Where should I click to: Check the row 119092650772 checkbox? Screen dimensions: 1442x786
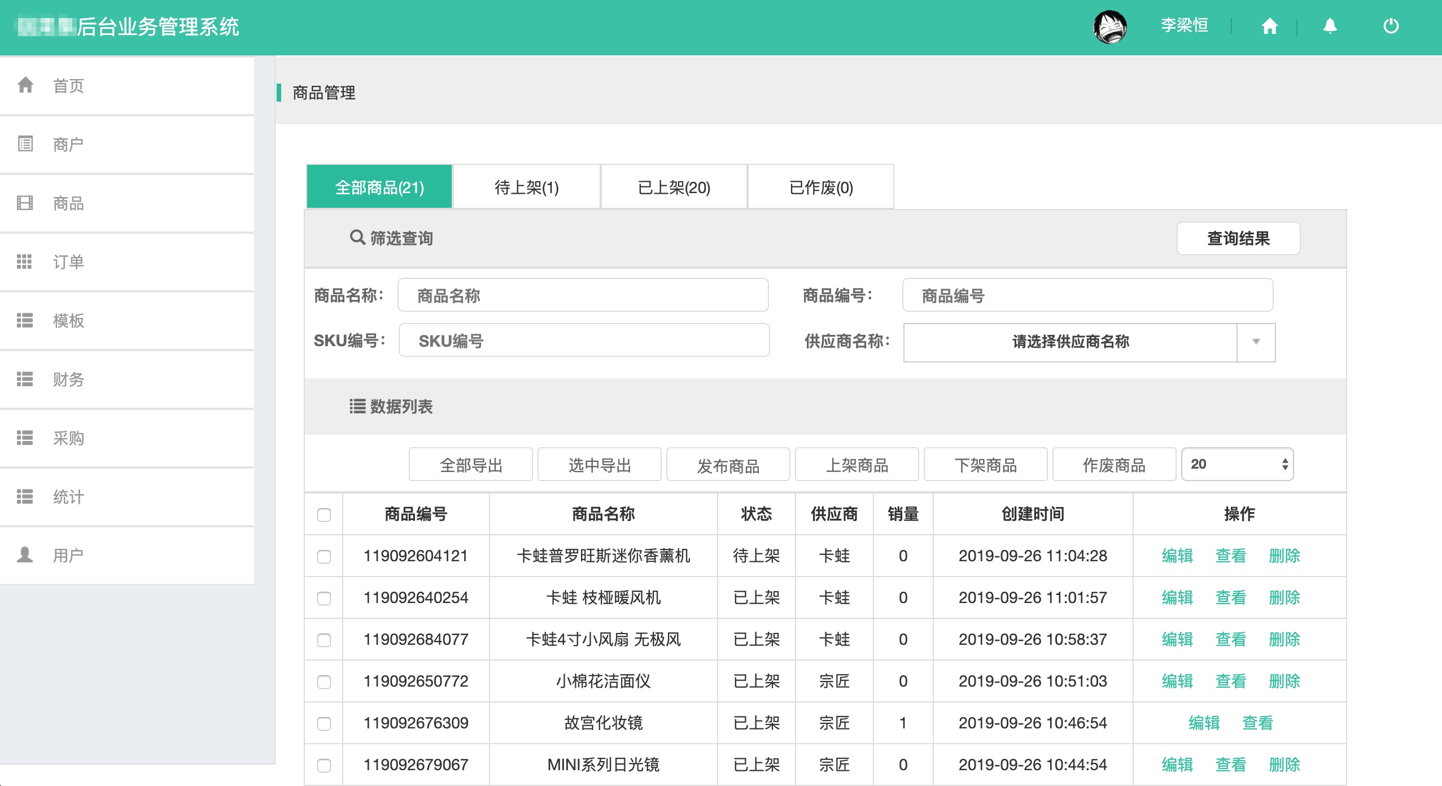tap(324, 682)
